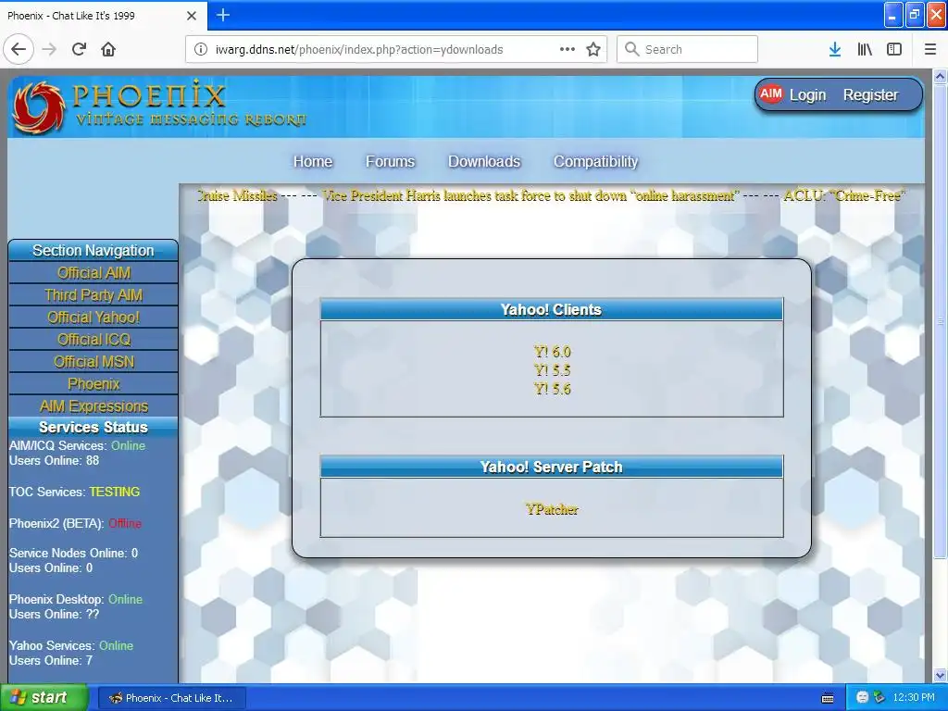Open a new tab with plus
This screenshot has width=948, height=711.
pyautogui.click(x=223, y=15)
